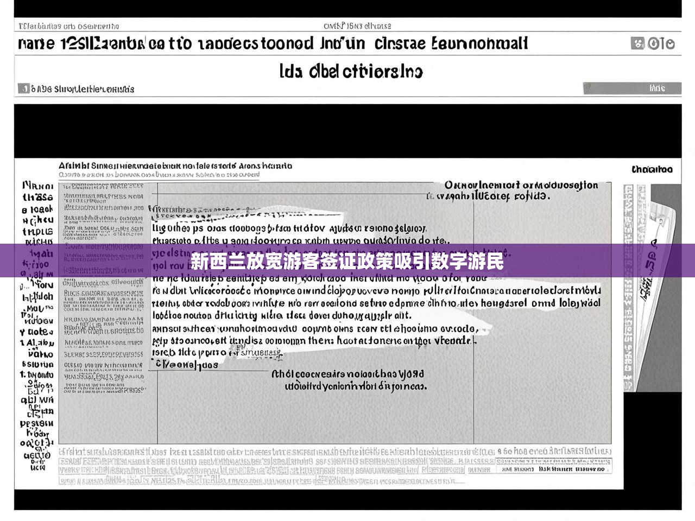
Task: Click the round clock-like icon in the header
Action: coord(655,43)
